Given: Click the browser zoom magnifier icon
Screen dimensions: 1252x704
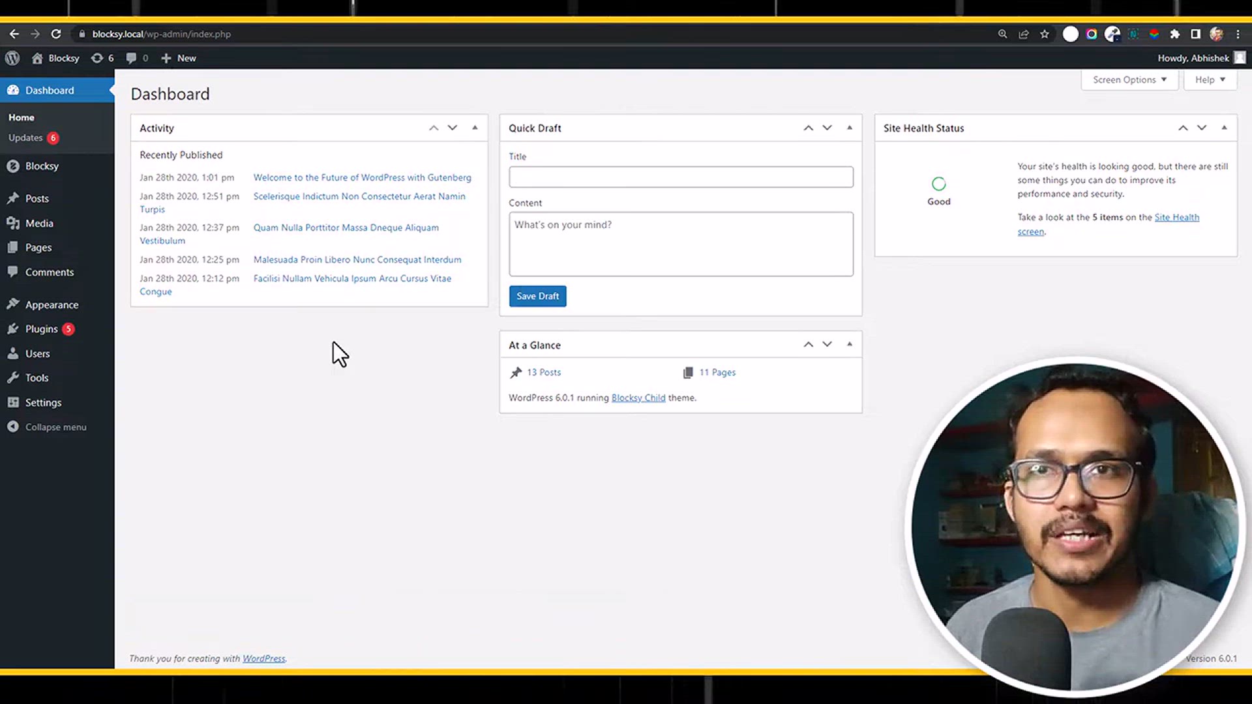Looking at the screenshot, I should 1002,34.
